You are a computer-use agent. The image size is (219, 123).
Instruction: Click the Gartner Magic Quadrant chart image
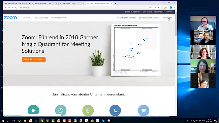136,50
